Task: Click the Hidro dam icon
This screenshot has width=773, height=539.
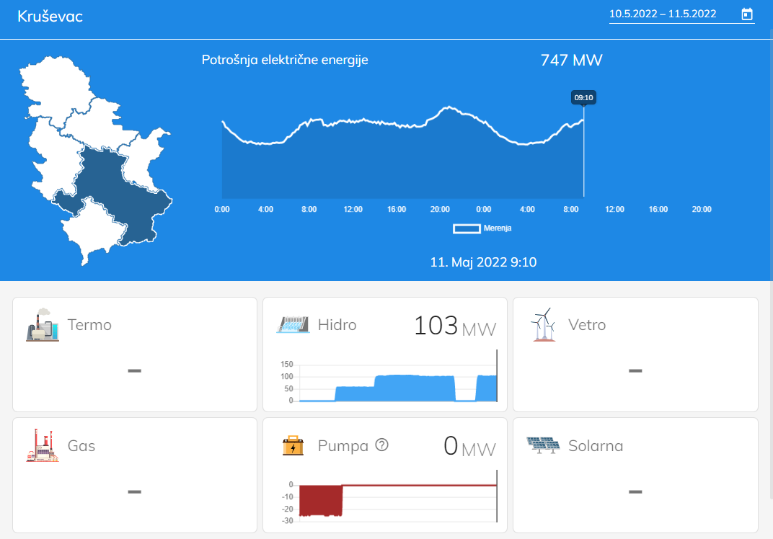Action: [293, 325]
